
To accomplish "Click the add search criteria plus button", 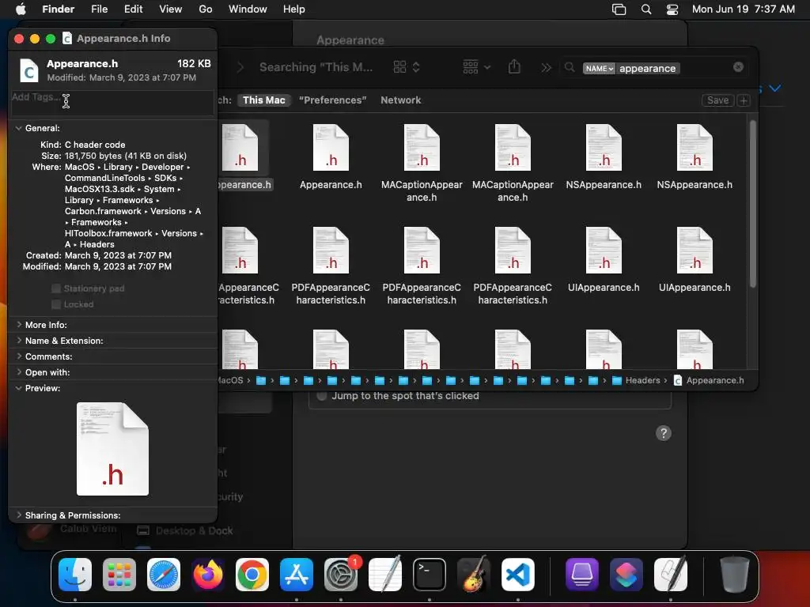I will click(744, 100).
